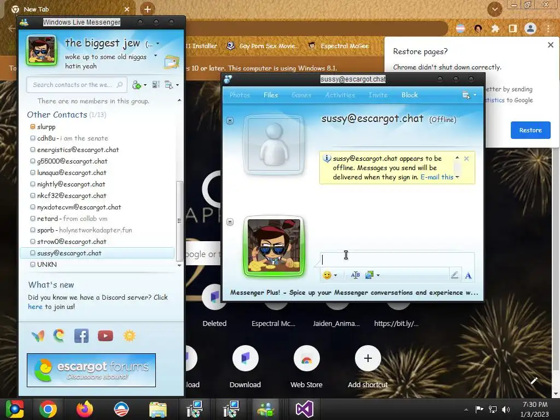Open the Escargot swirl icon in bottom row
The image size is (560, 420).
(59, 335)
